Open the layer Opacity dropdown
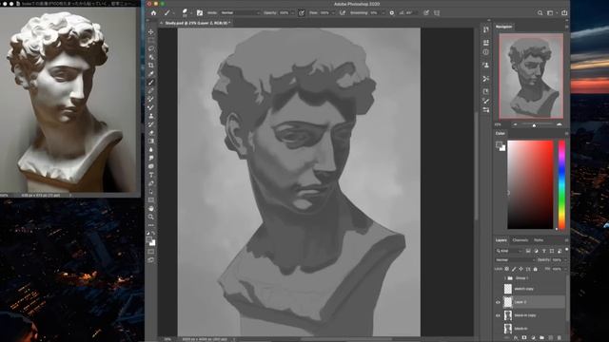 point(564,259)
